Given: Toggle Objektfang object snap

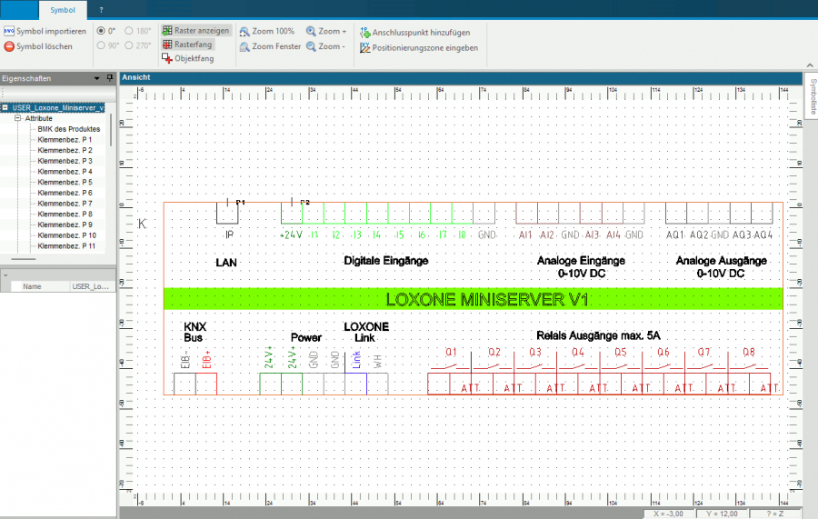Looking at the screenshot, I should point(188,58).
